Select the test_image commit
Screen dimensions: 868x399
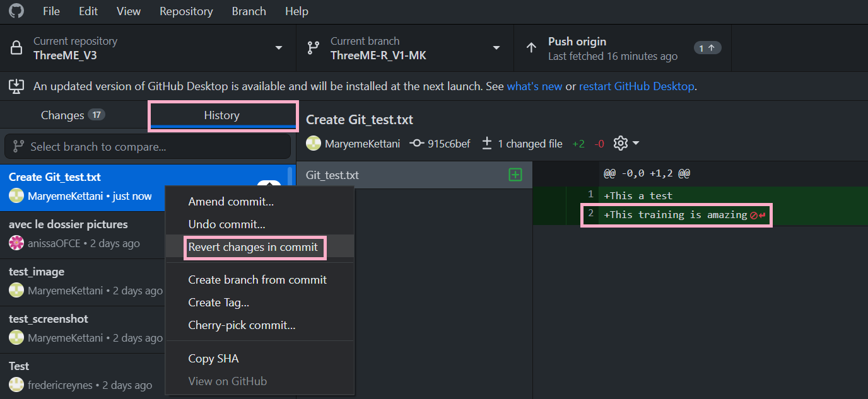82,282
